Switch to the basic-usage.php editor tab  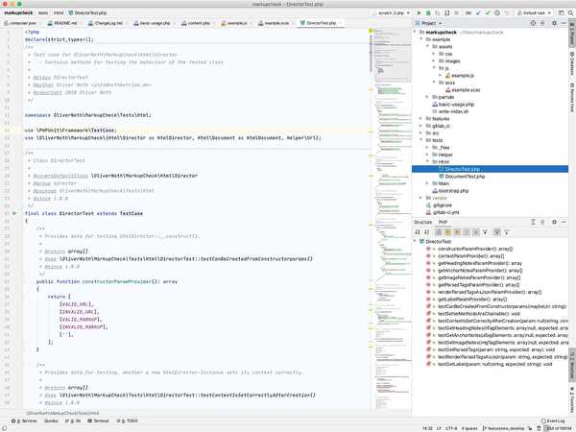(x=153, y=23)
